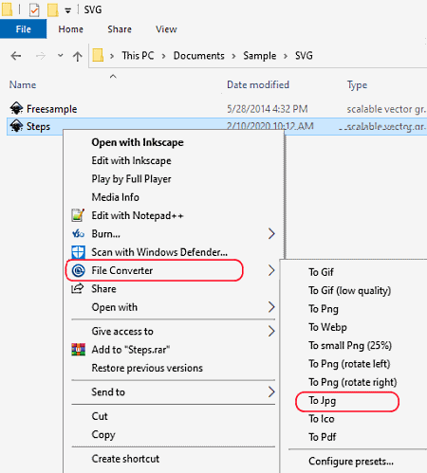427x473 pixels.
Task: Choose Edit with Inkscape
Action: (x=131, y=160)
